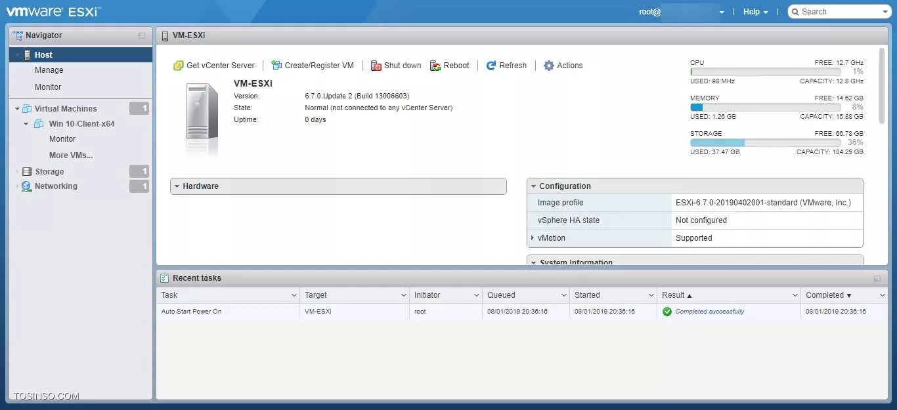This screenshot has height=410, width=897.
Task: Collapse the Configuration section
Action: click(533, 186)
